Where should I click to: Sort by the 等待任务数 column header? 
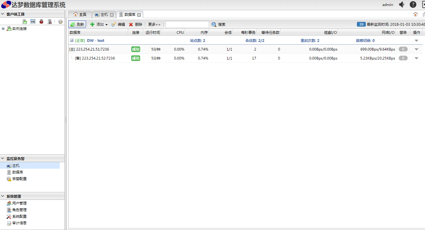[269, 32]
